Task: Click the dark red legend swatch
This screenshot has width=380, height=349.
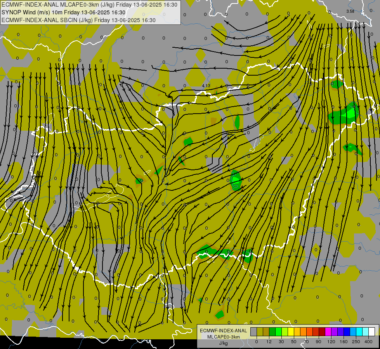Action: (x=322, y=332)
